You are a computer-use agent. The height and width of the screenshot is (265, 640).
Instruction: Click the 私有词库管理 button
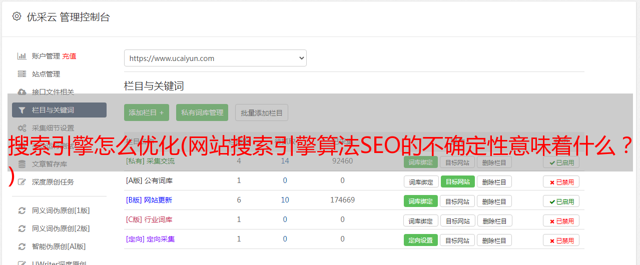[x=202, y=112]
